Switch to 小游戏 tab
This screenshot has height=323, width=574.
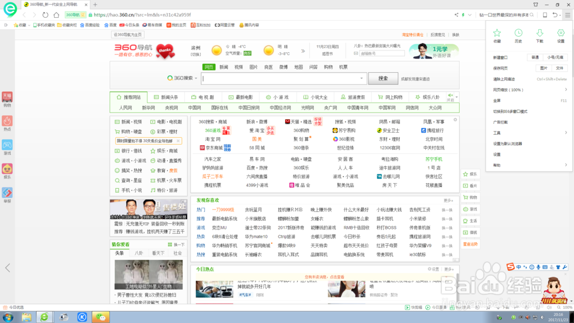277,98
